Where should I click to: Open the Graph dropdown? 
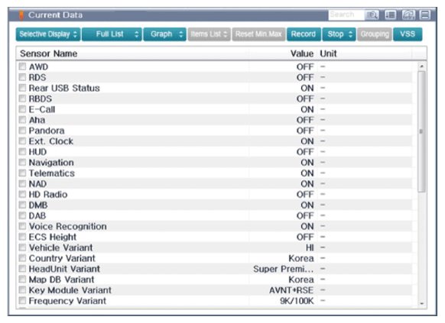coord(165,34)
